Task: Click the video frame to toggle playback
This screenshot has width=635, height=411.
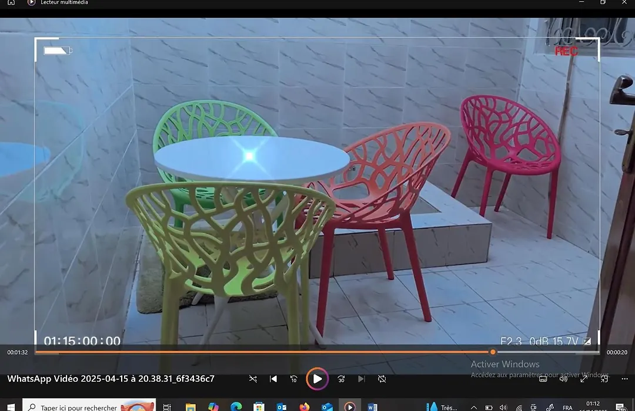Action: pos(317,182)
